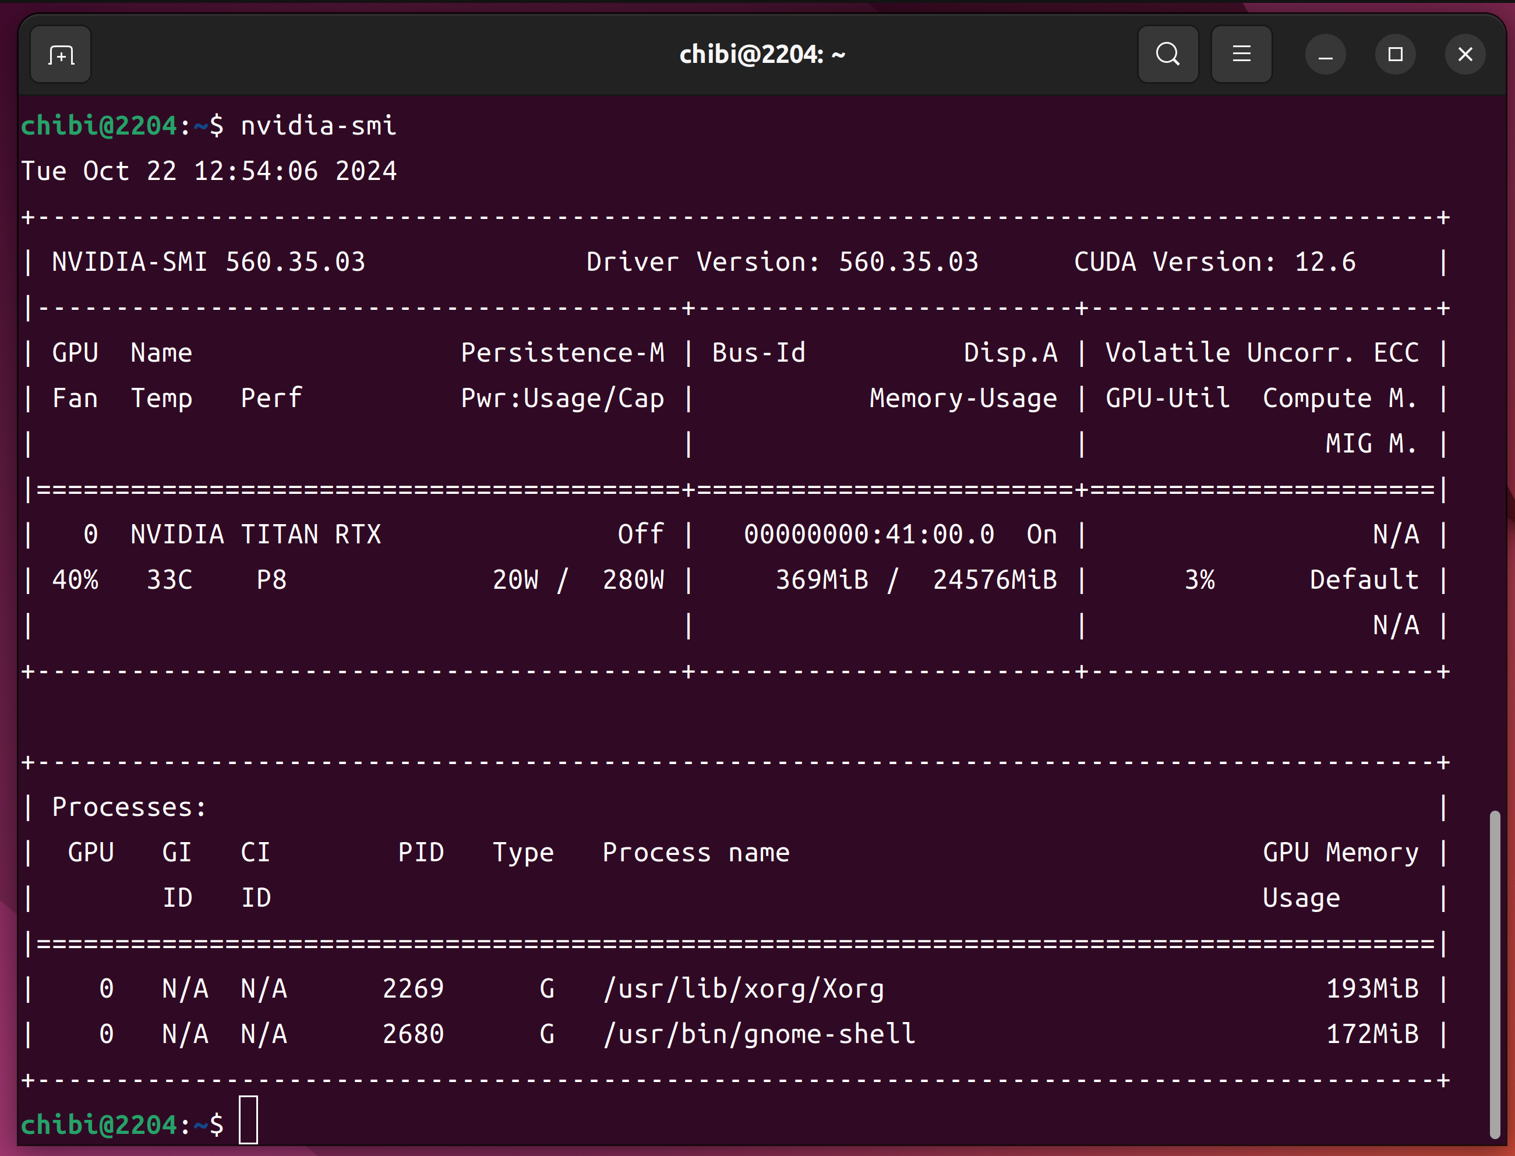The image size is (1515, 1156).
Task: Click the /usr/bin/gnome-shell process name
Action: 759,1034
